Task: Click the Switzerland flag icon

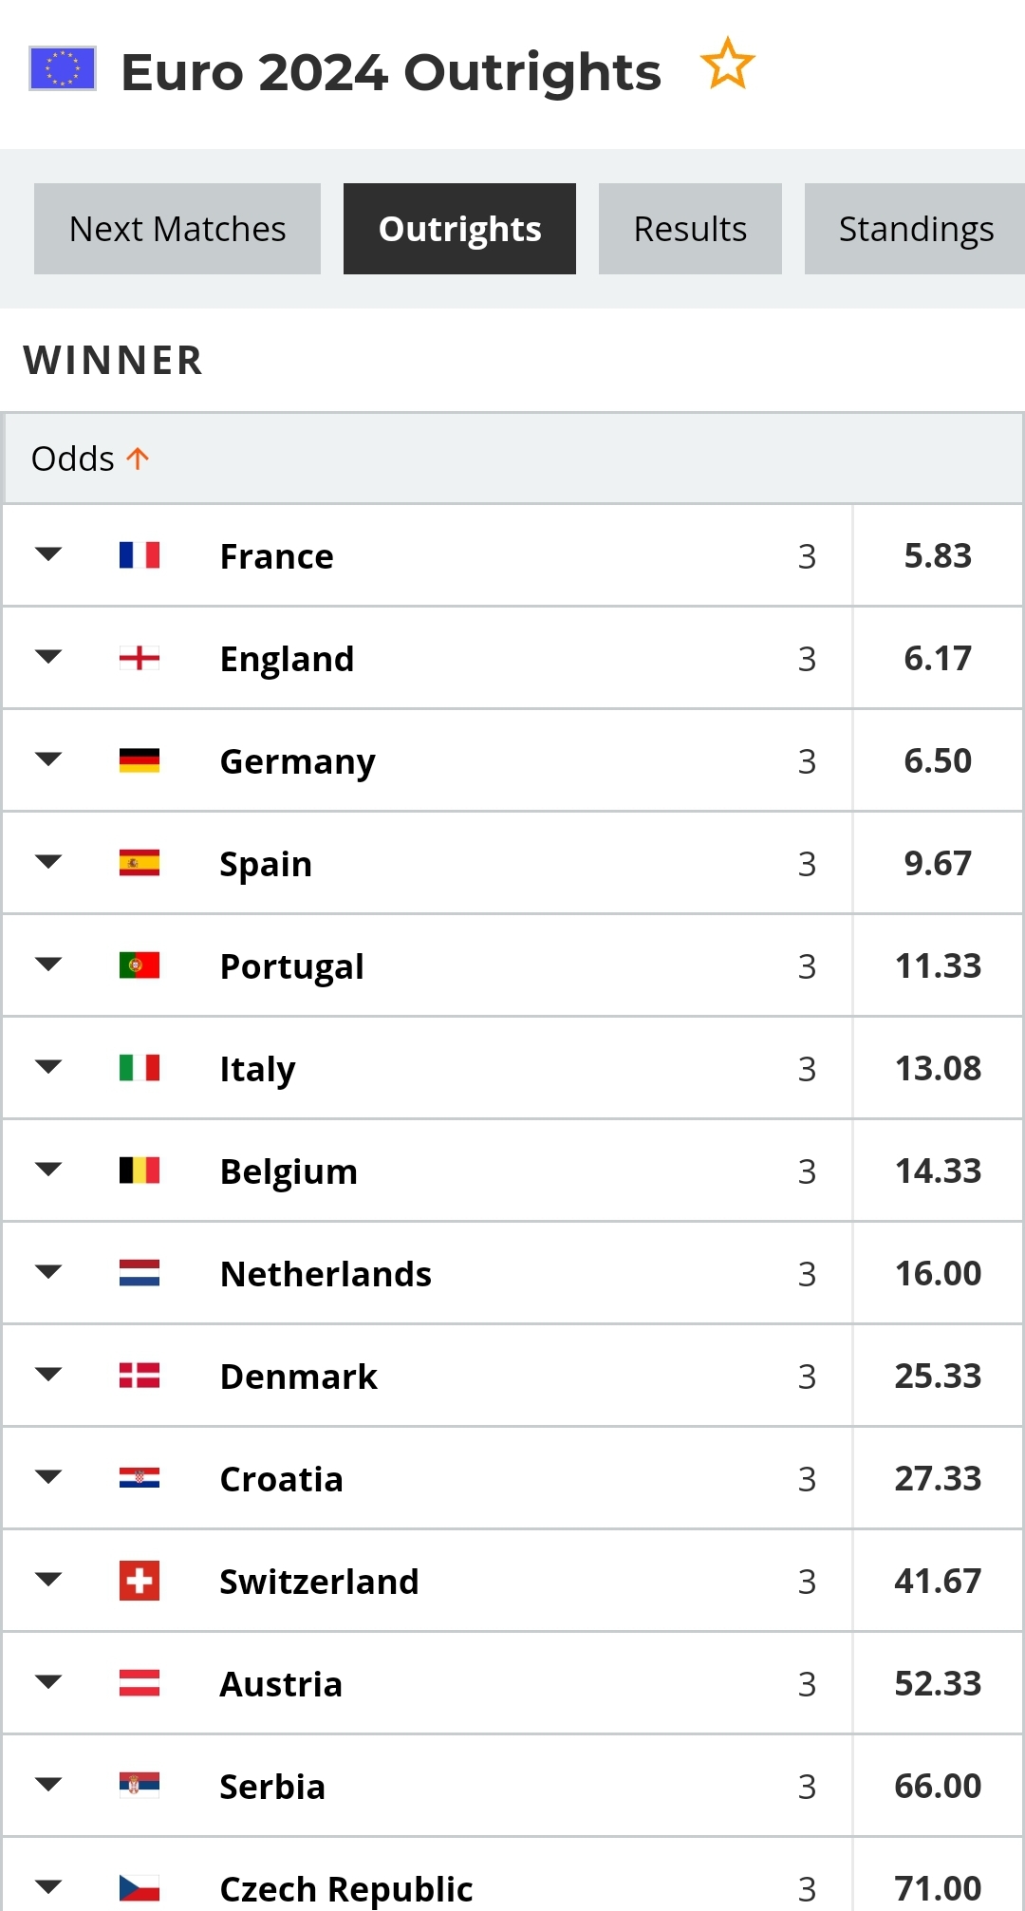Action: coord(140,1581)
